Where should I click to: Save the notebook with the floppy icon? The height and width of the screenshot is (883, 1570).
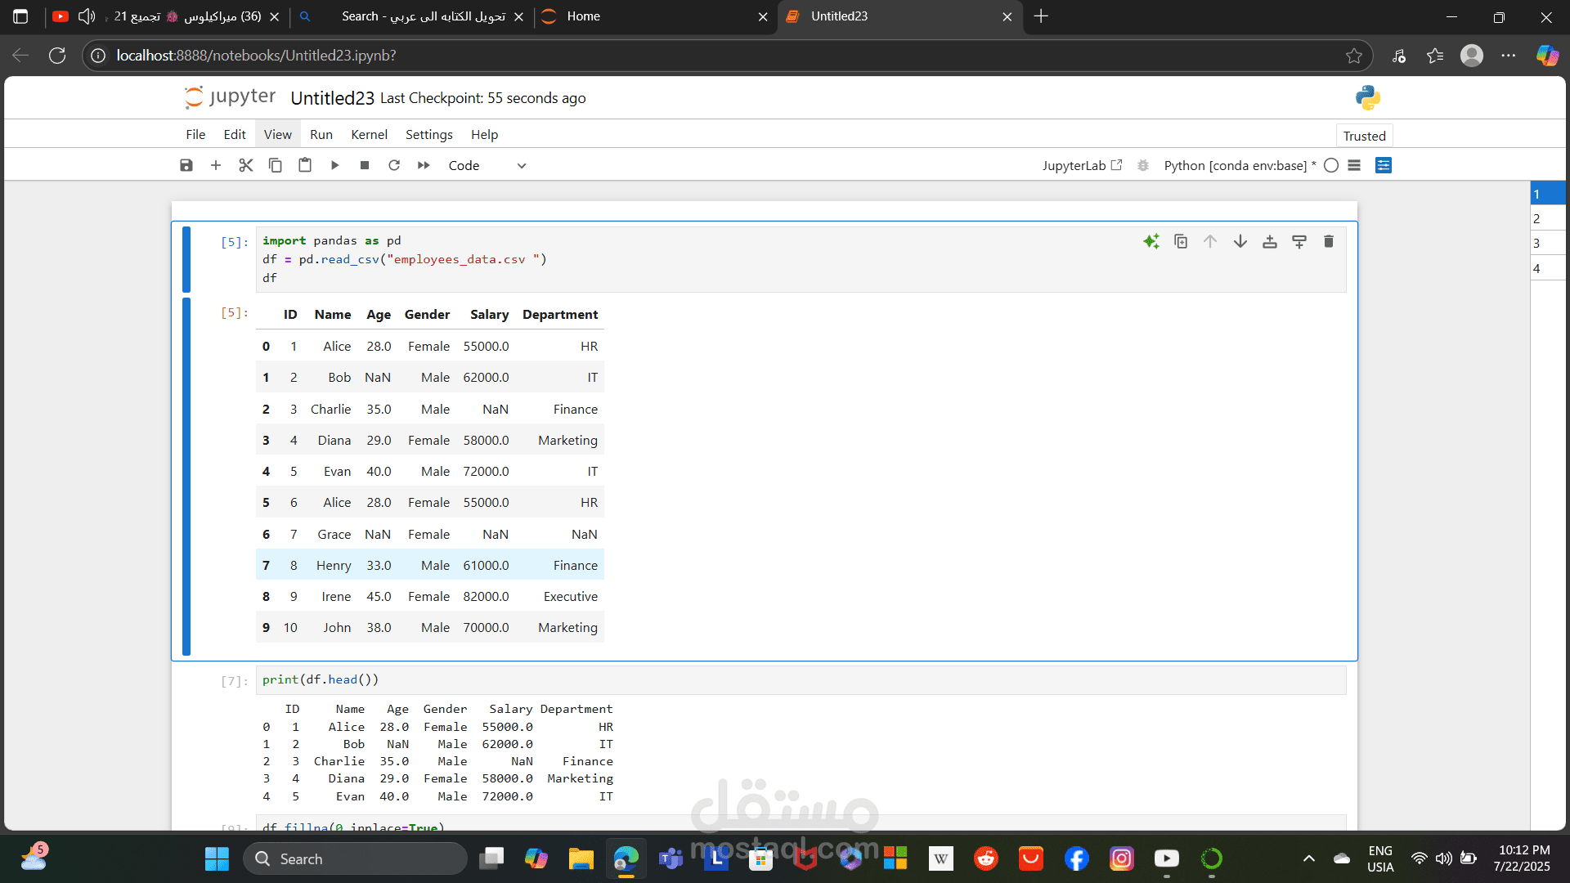186,165
